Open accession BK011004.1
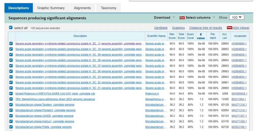Viewport: 262px width, 131px height. click(x=239, y=99)
